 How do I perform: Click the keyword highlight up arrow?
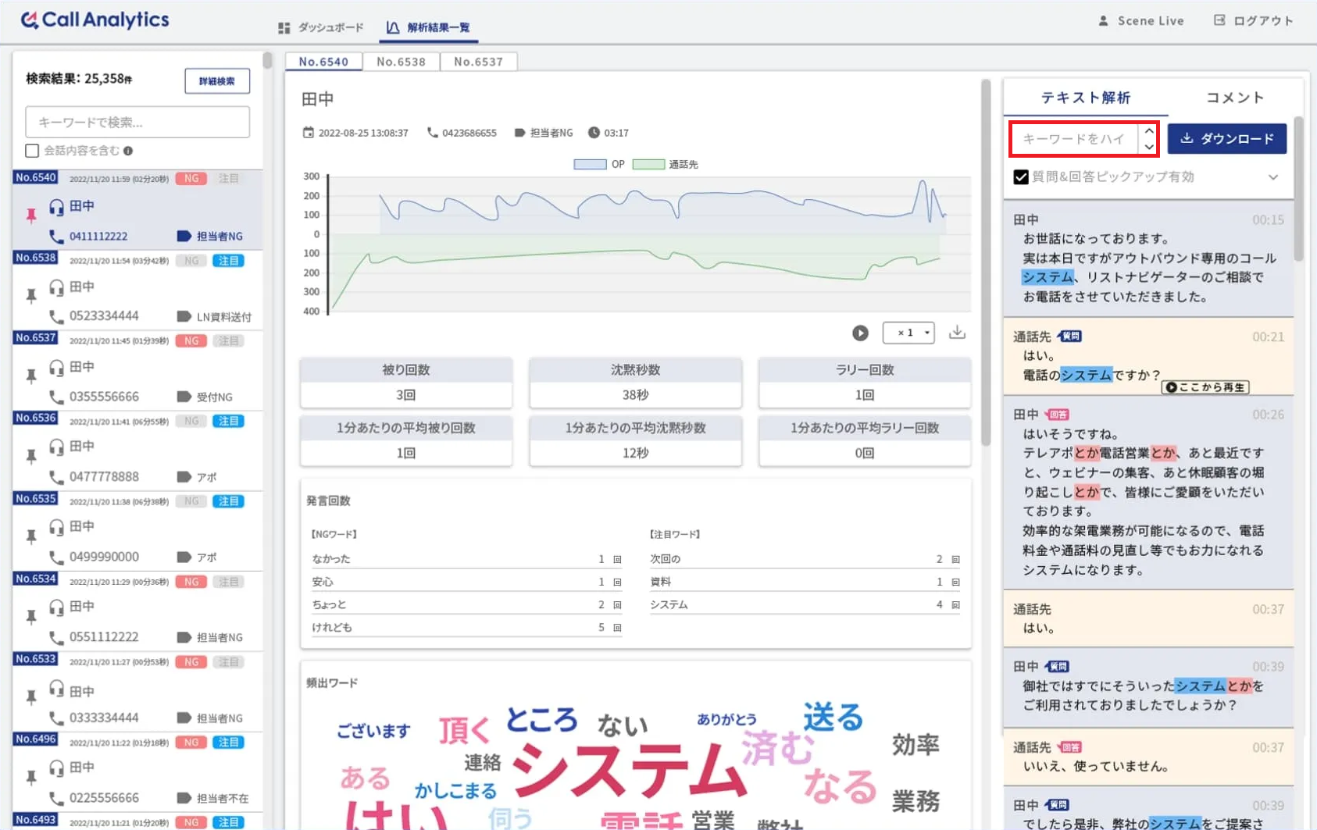pyautogui.click(x=1149, y=131)
